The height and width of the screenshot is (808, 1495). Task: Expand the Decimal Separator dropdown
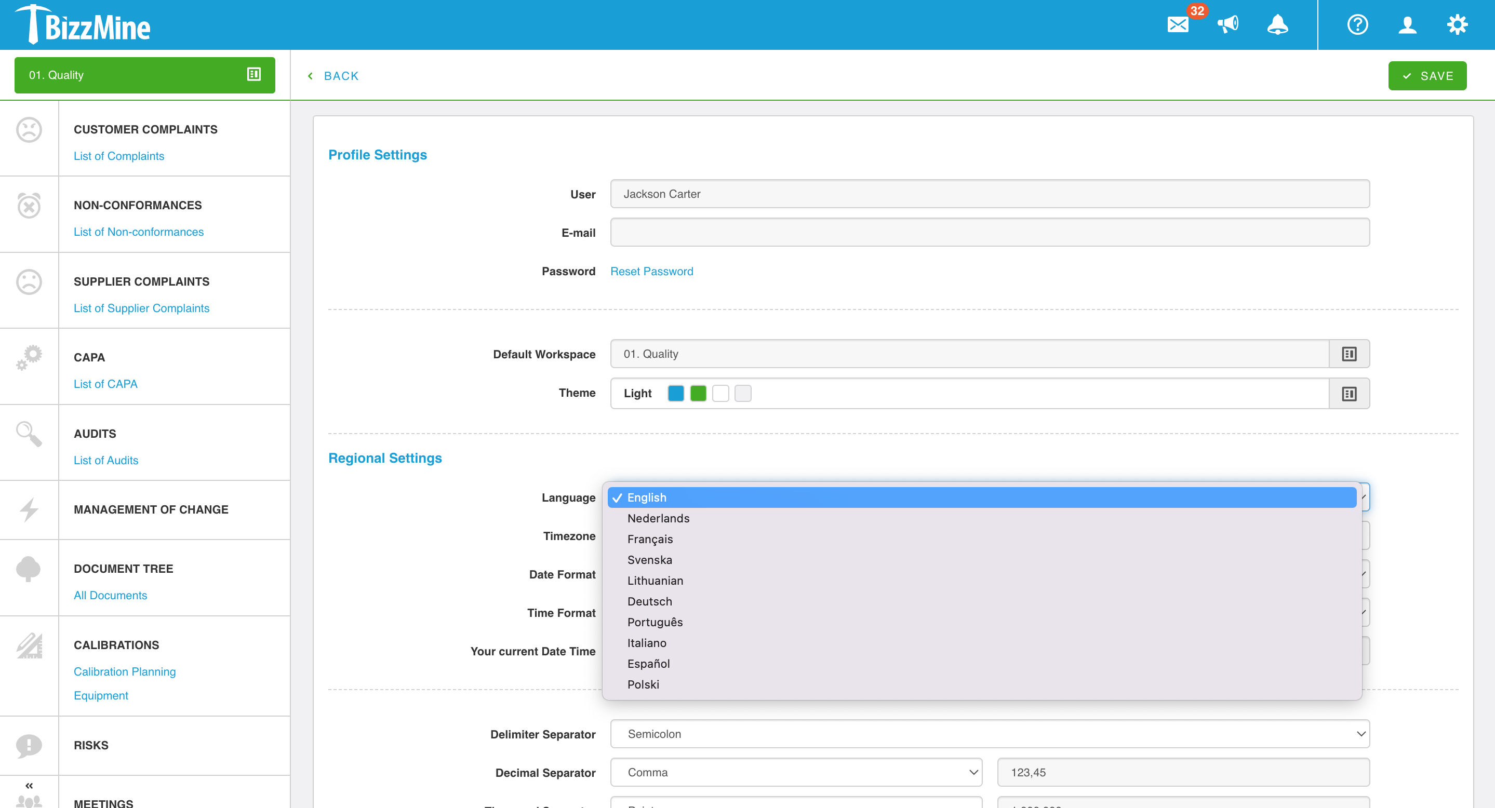(971, 772)
